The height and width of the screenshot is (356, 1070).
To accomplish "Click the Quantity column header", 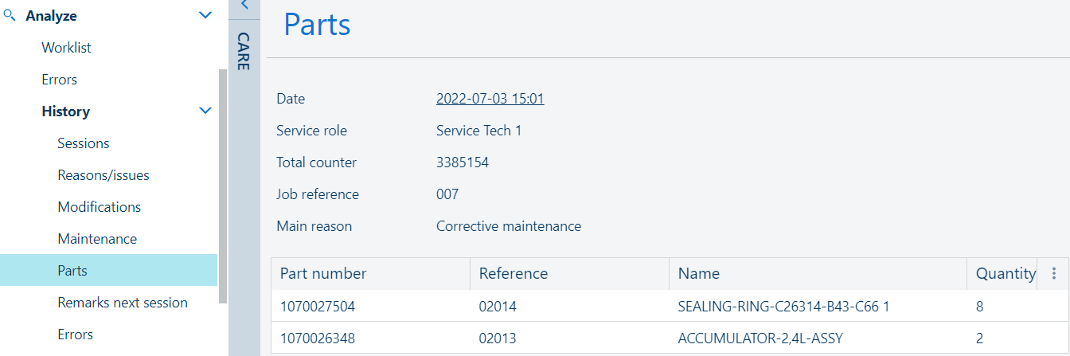I will (x=1005, y=273).
